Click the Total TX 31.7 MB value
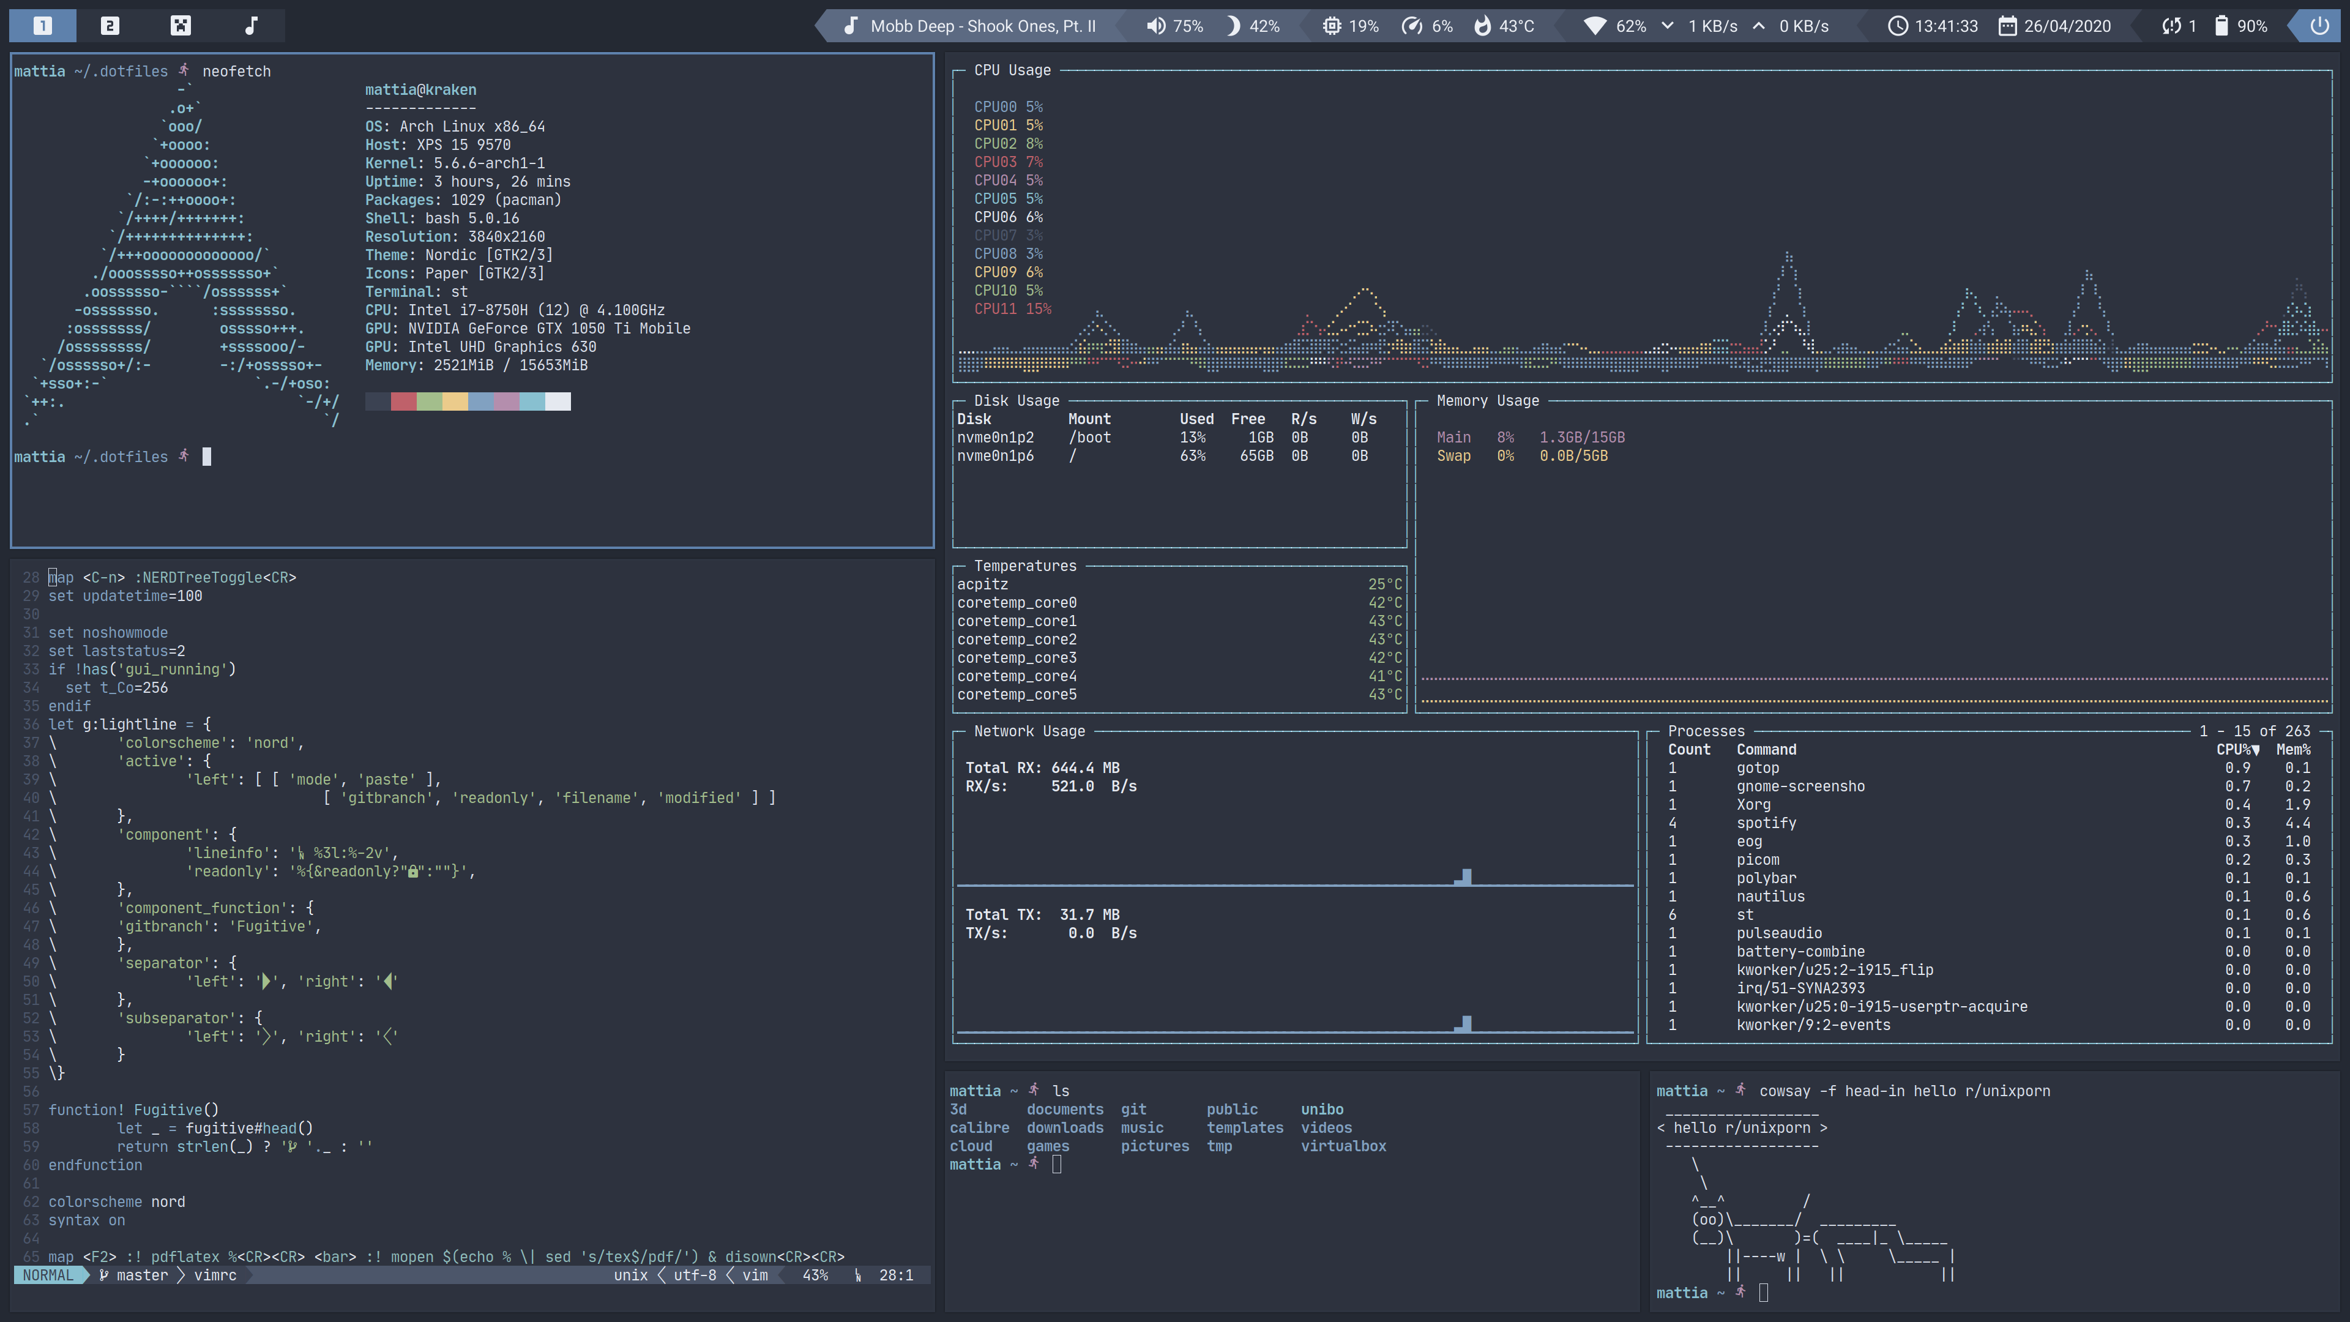The height and width of the screenshot is (1322, 2350). coord(1089,915)
